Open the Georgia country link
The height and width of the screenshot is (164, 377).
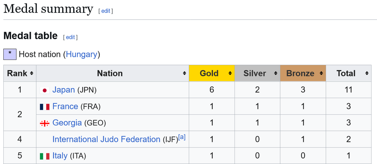(x=67, y=123)
